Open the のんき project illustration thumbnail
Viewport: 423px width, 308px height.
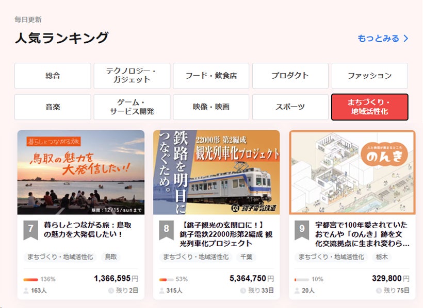click(x=352, y=172)
